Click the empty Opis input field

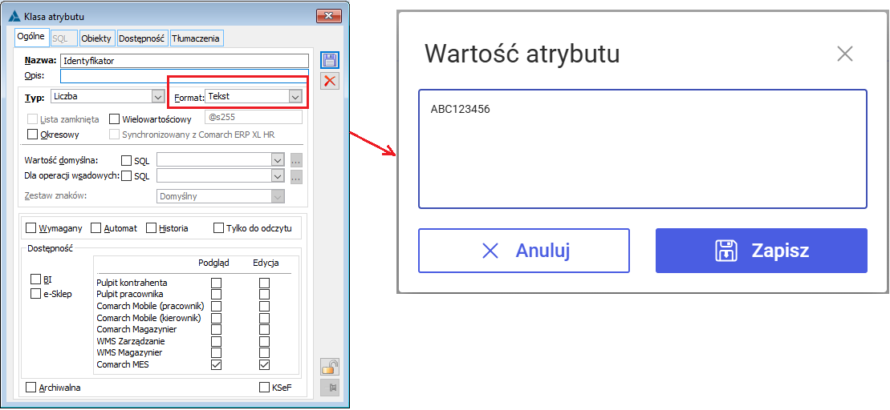184,75
